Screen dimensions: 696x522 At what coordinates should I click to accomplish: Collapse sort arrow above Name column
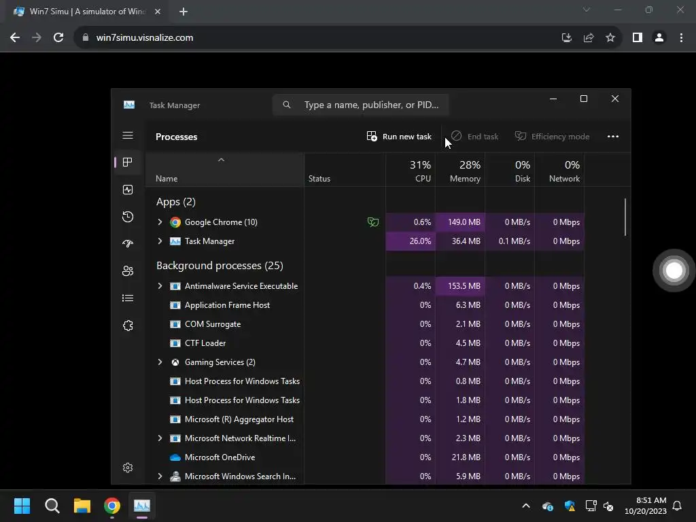(x=221, y=160)
